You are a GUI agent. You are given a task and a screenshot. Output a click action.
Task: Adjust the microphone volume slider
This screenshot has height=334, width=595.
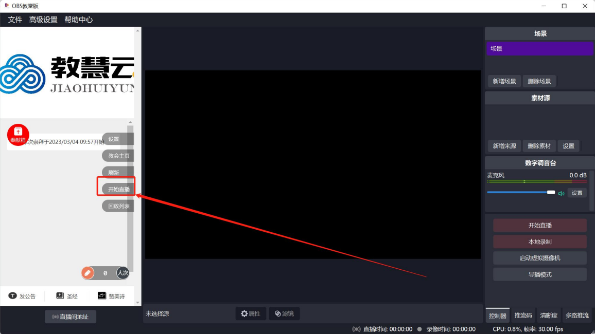[521, 192]
